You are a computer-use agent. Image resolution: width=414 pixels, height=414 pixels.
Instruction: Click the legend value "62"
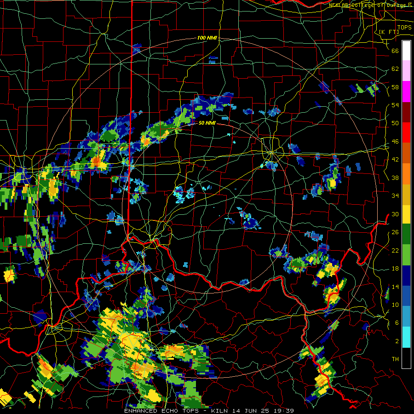coord(395,69)
